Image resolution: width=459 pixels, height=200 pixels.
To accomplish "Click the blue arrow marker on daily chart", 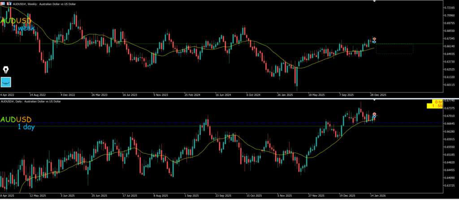I will pyautogui.click(x=374, y=117).
